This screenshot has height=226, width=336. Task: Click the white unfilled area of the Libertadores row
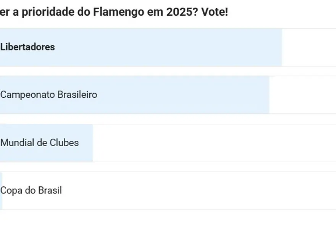tap(309, 47)
